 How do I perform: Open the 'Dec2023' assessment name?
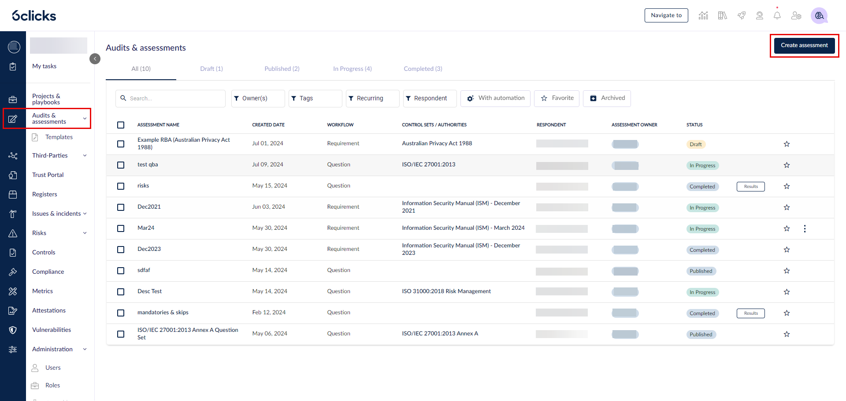pos(149,249)
